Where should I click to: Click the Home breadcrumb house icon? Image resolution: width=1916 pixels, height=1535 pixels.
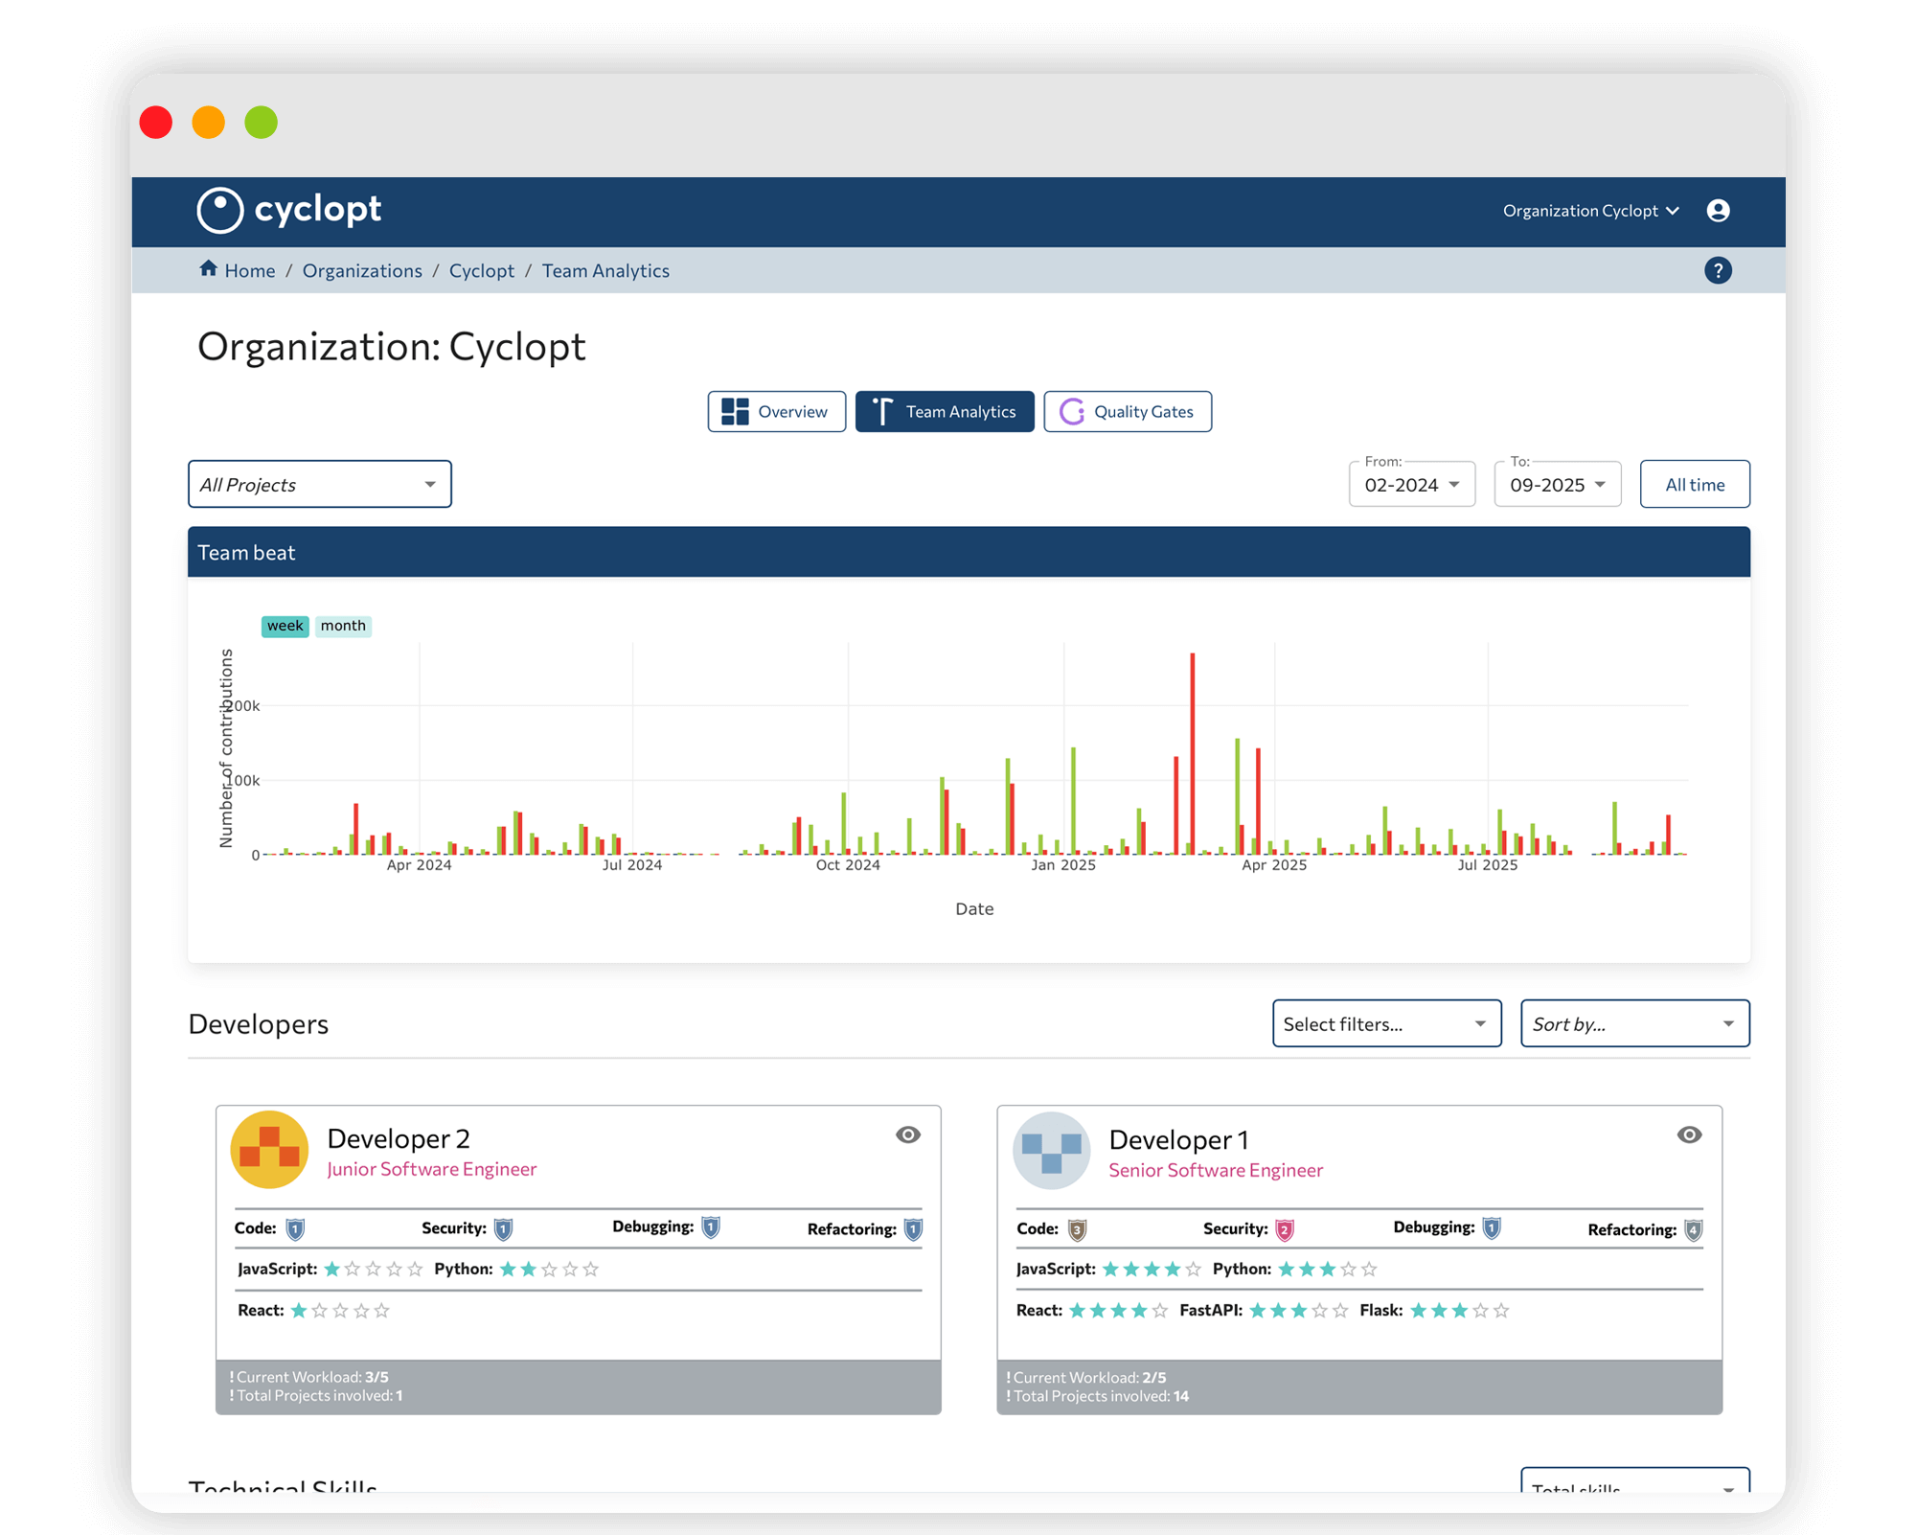click(x=208, y=269)
